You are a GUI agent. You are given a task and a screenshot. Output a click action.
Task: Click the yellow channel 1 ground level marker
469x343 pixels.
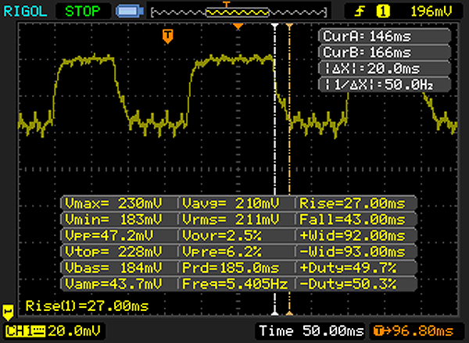tap(8, 312)
